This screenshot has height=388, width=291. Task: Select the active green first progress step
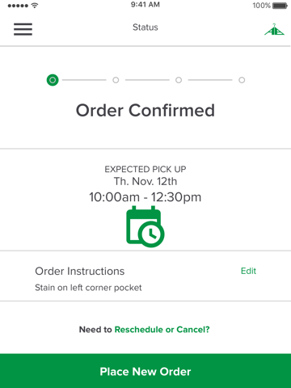[x=53, y=80]
